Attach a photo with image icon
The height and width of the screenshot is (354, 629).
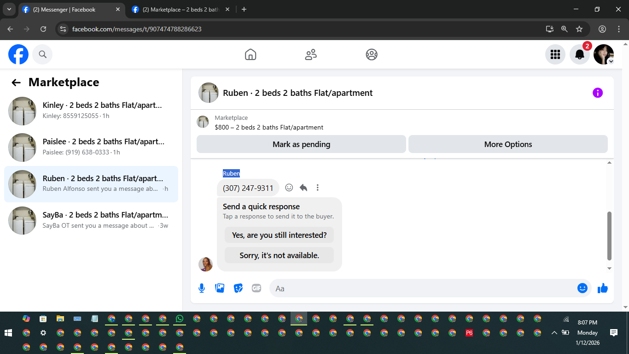click(220, 288)
